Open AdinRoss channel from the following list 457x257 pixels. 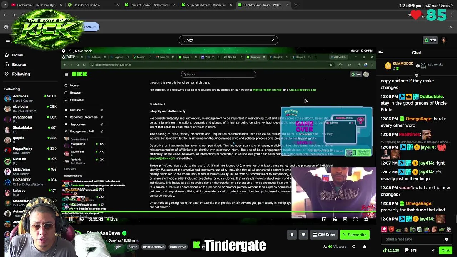pos(30,98)
